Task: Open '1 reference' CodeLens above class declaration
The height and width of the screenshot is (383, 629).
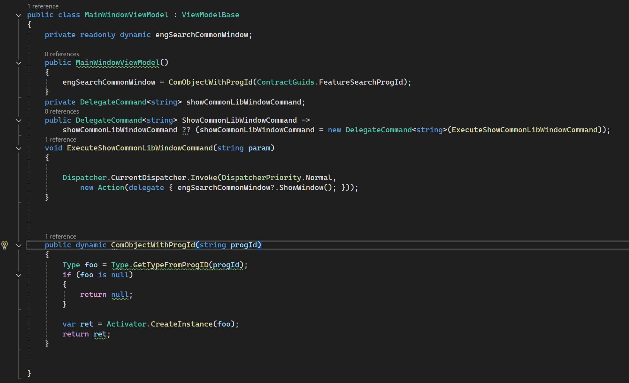Action: coord(43,6)
